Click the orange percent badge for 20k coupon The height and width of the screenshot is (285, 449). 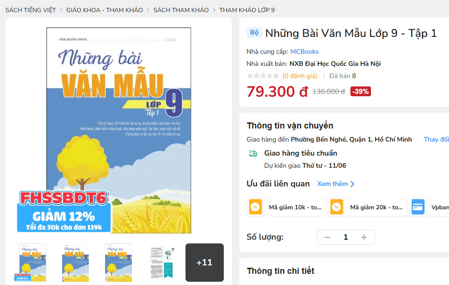click(x=336, y=207)
